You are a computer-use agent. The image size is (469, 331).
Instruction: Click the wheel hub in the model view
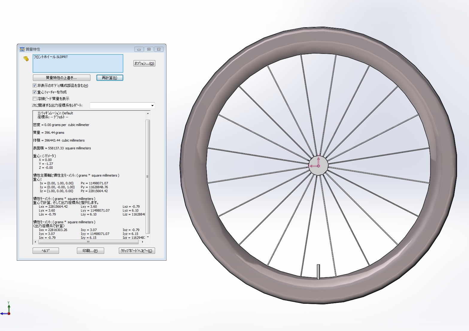coord(318,165)
